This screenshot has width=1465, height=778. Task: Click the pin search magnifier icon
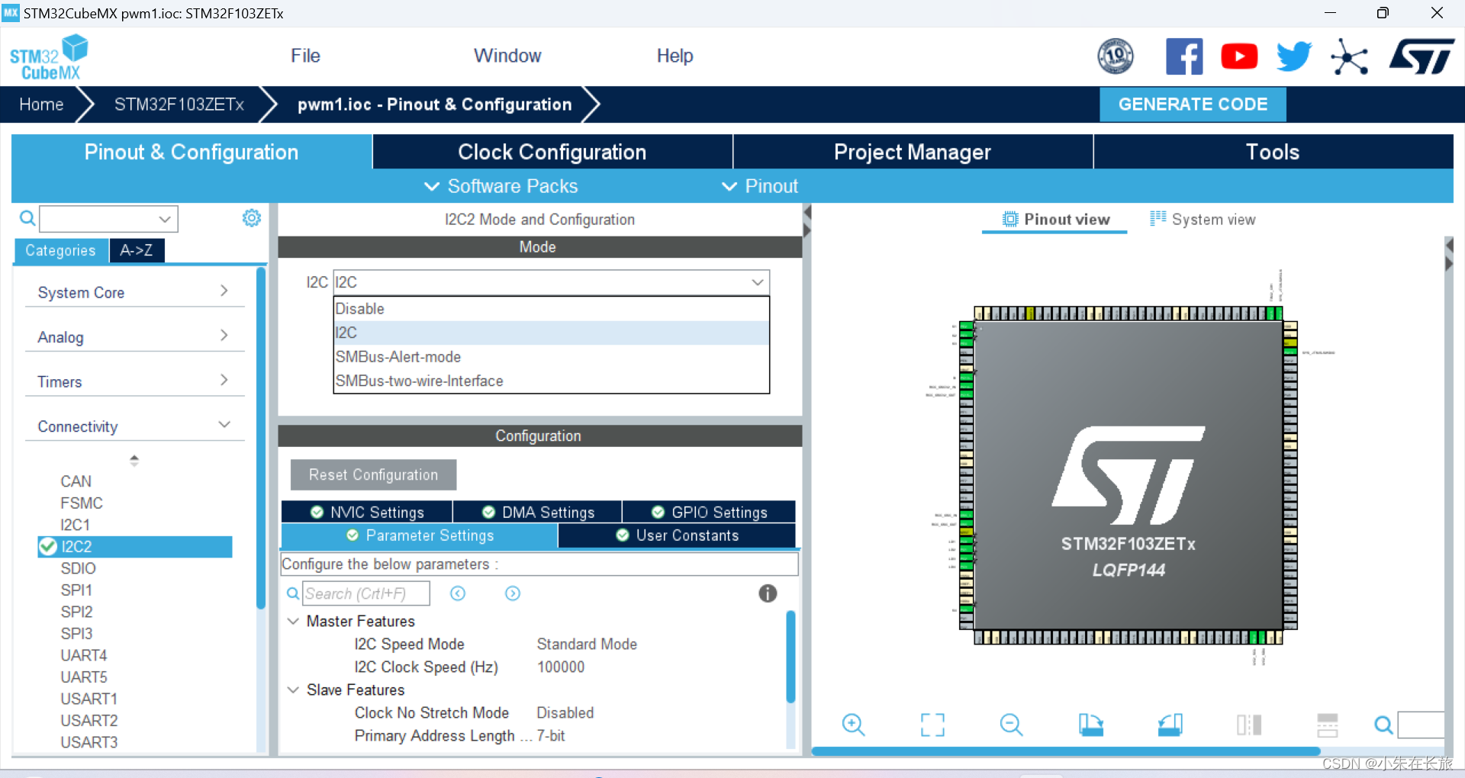(x=1383, y=725)
